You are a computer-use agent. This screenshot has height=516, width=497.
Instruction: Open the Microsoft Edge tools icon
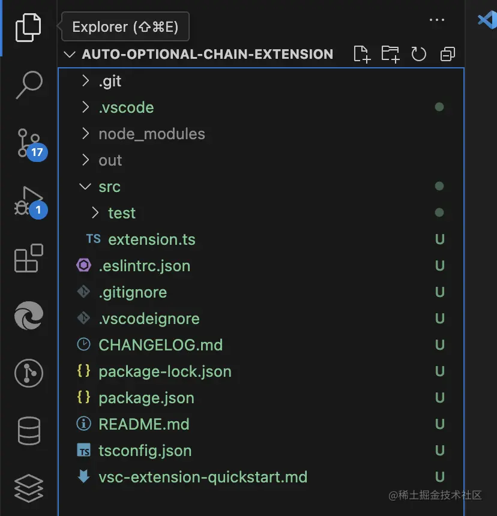click(29, 315)
